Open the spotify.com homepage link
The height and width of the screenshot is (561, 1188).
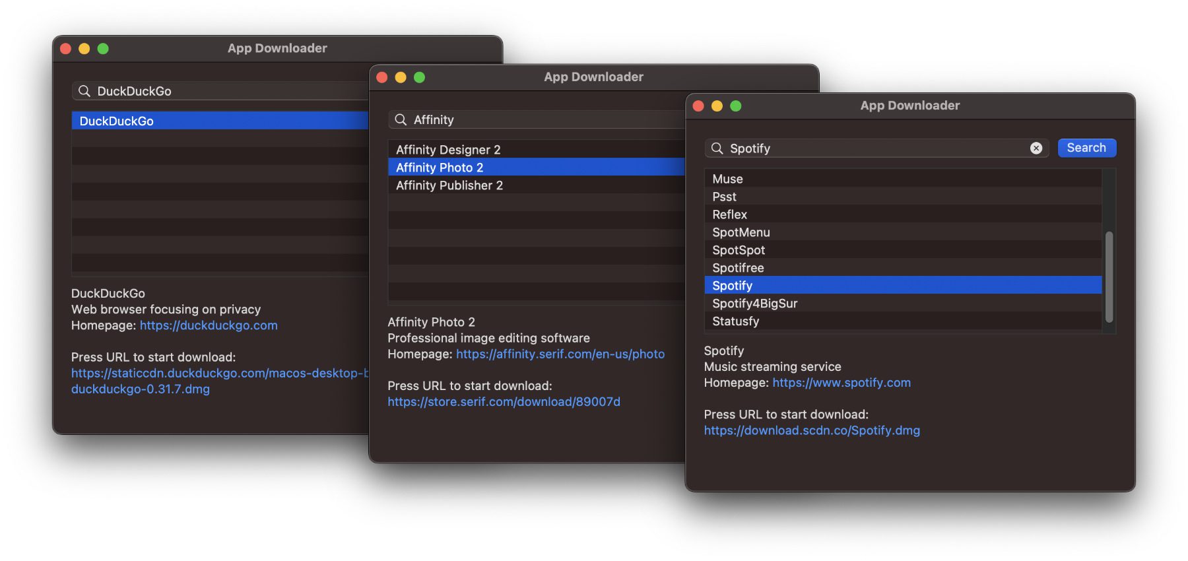tap(841, 383)
